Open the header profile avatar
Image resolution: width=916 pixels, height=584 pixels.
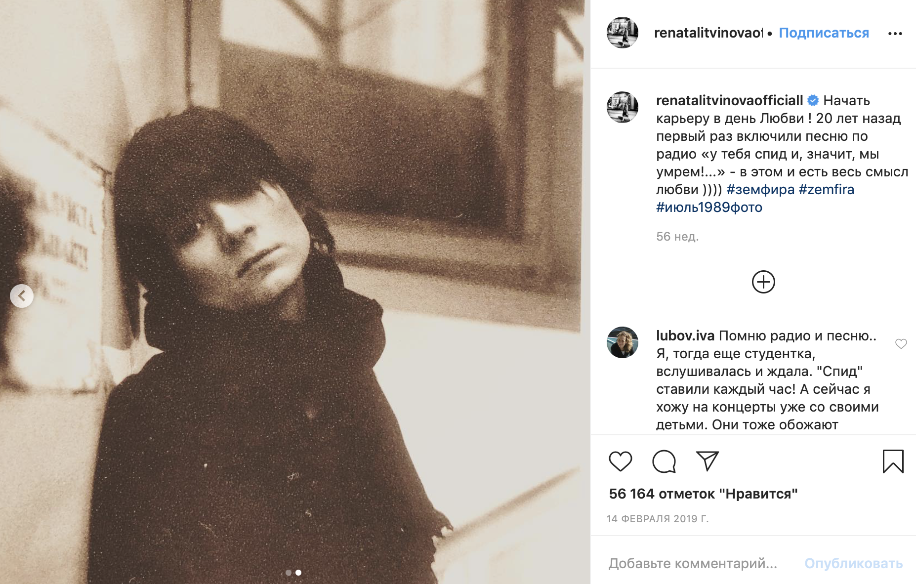tap(622, 33)
